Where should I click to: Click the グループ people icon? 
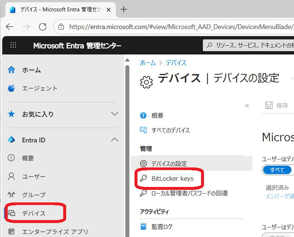(11, 195)
